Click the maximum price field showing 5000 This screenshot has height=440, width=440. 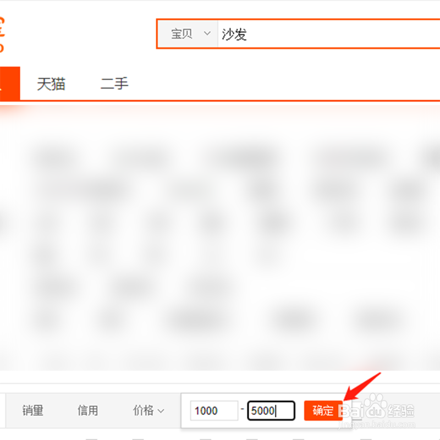[271, 411]
